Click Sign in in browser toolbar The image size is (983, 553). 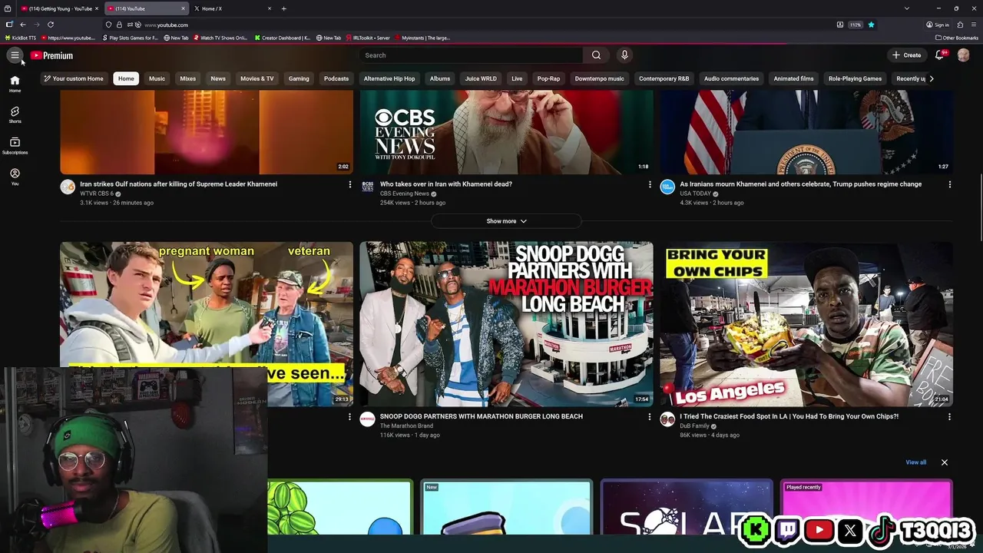[938, 25]
